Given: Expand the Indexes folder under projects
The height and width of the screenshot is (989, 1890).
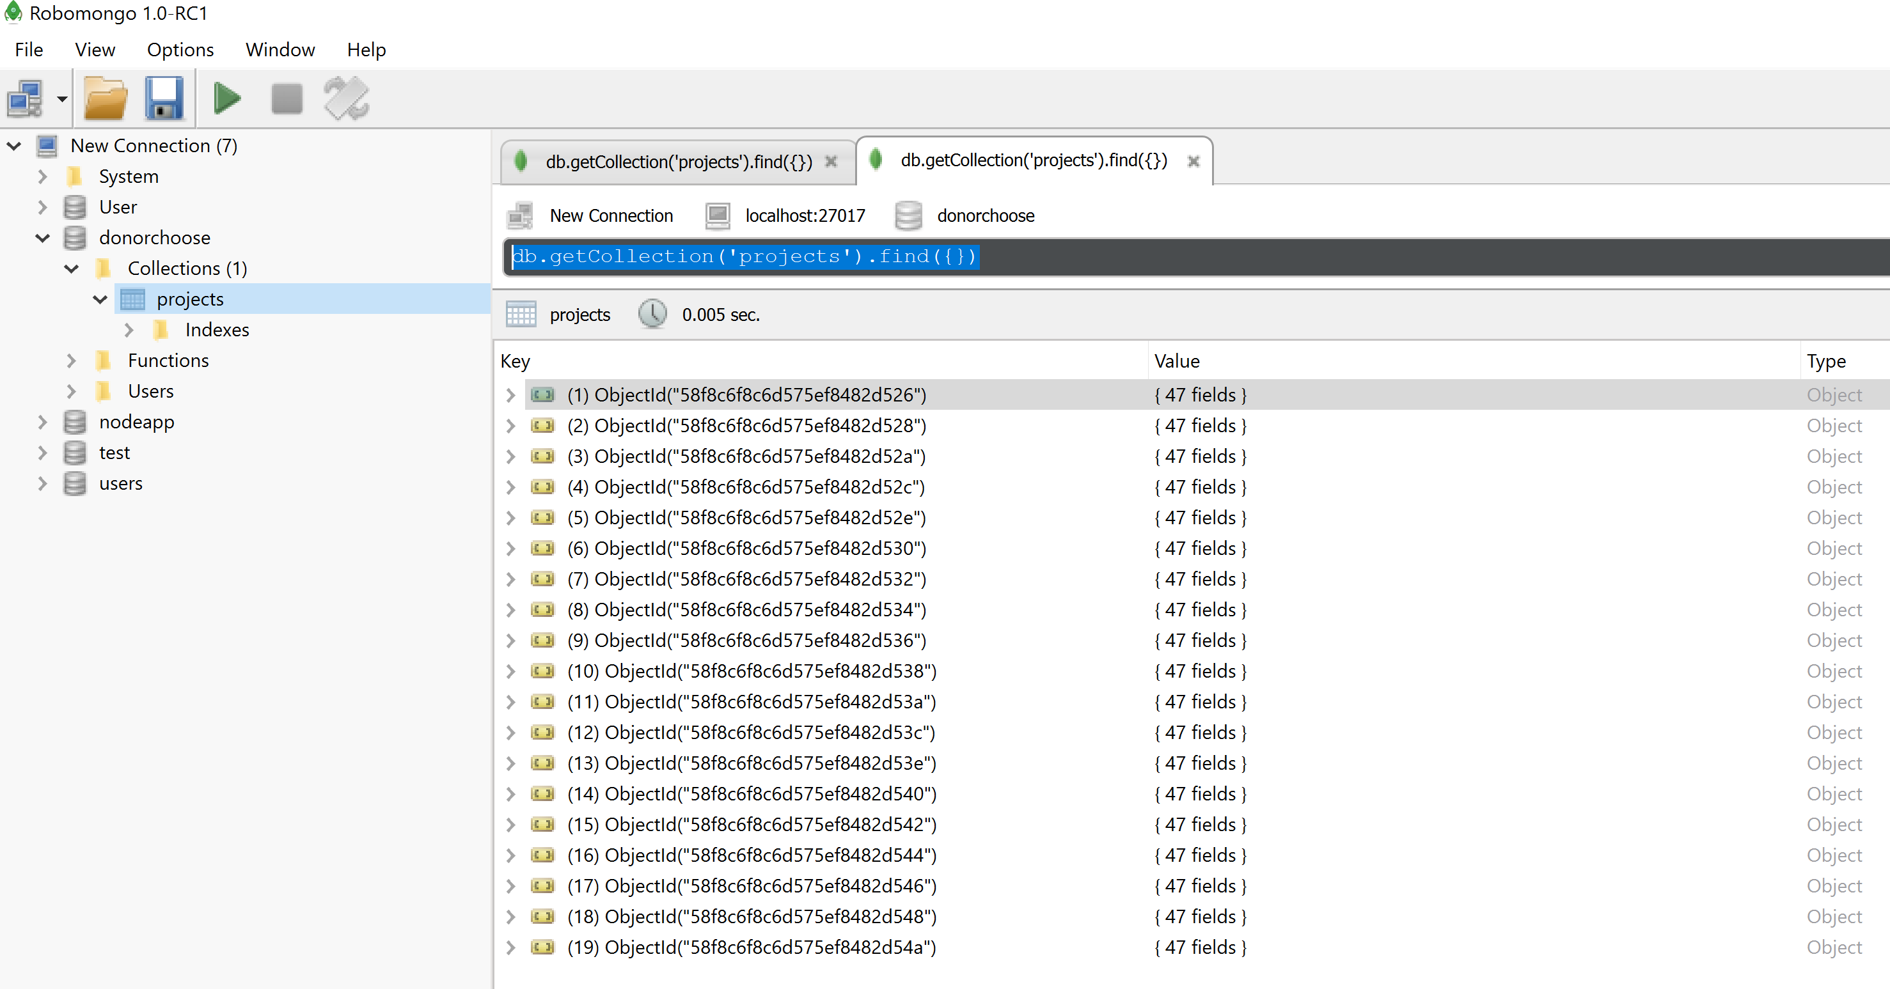Looking at the screenshot, I should point(129,330).
